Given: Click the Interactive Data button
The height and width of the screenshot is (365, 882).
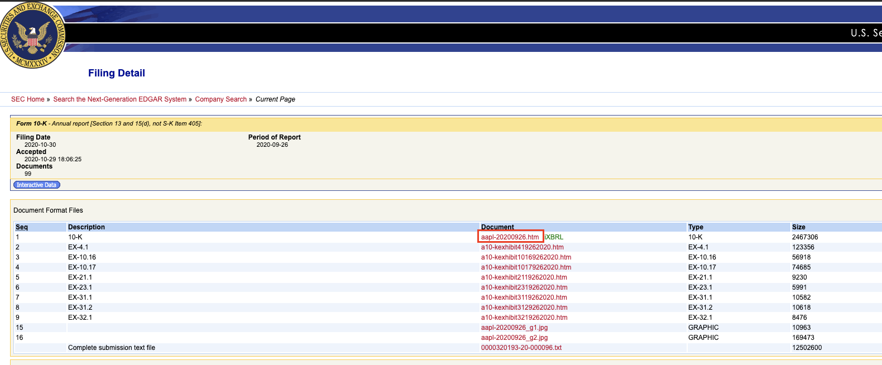Looking at the screenshot, I should pyautogui.click(x=36, y=185).
